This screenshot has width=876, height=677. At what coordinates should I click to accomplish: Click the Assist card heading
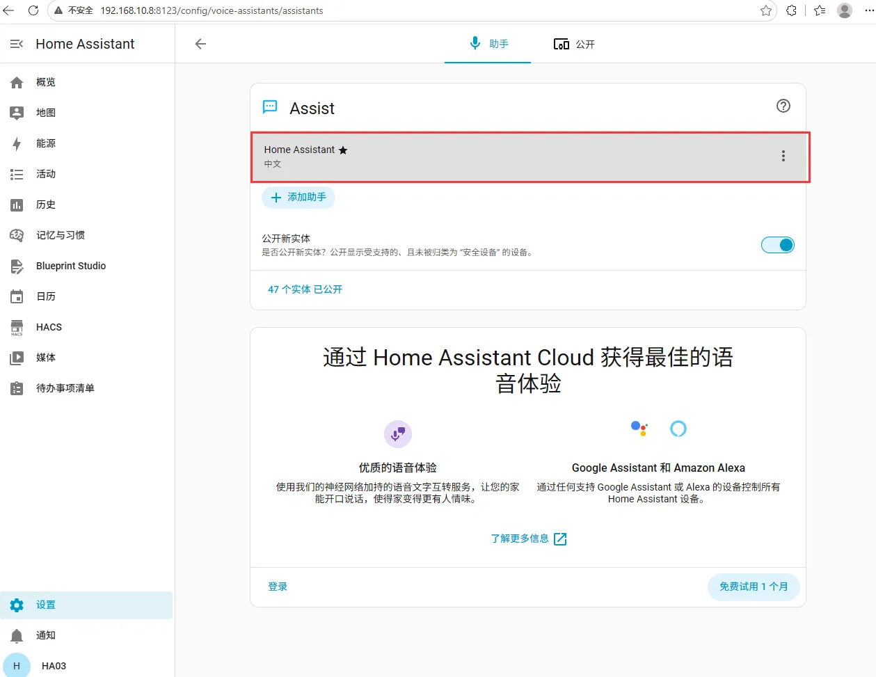coord(312,109)
